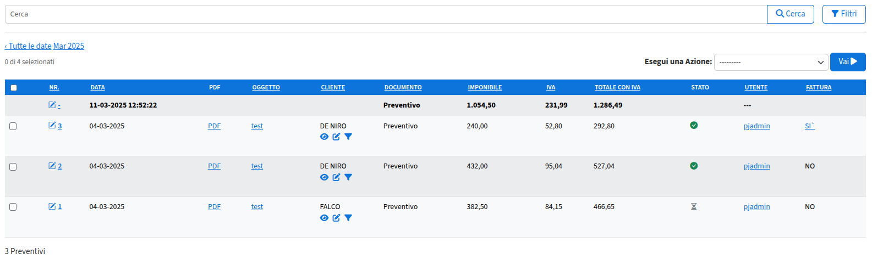Viewport: 872px width, 259px height.
Task: Click imponibile value 382,50
Action: [x=477, y=206]
